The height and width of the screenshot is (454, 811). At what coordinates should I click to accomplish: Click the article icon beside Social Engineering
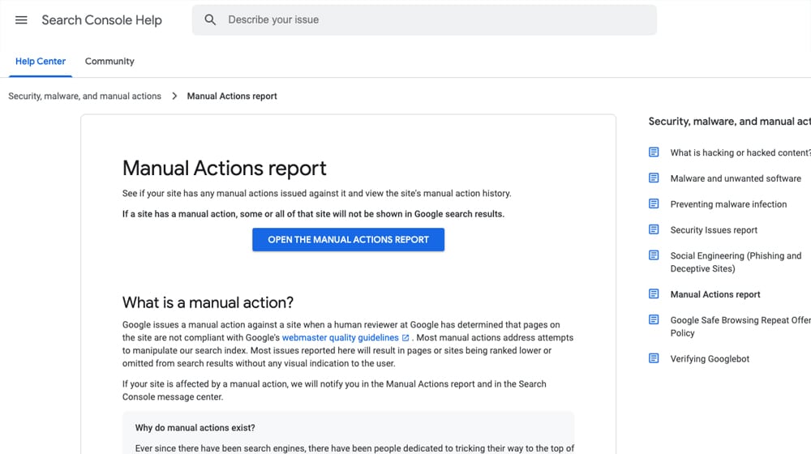click(x=654, y=255)
